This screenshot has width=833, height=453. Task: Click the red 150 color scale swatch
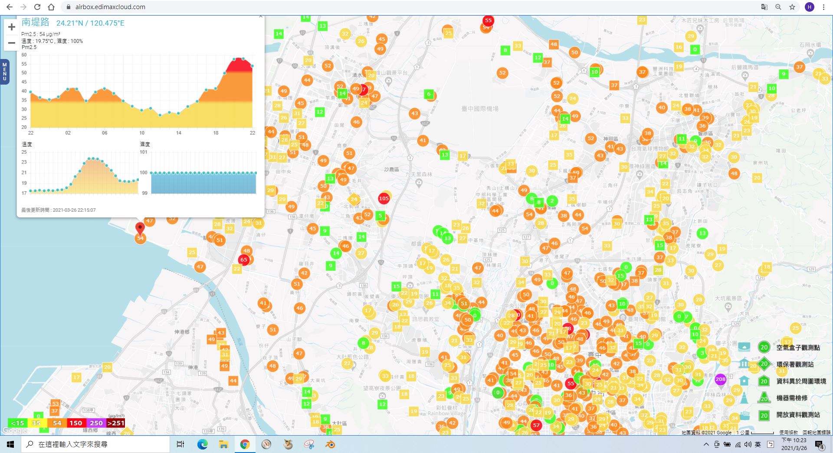click(76, 423)
